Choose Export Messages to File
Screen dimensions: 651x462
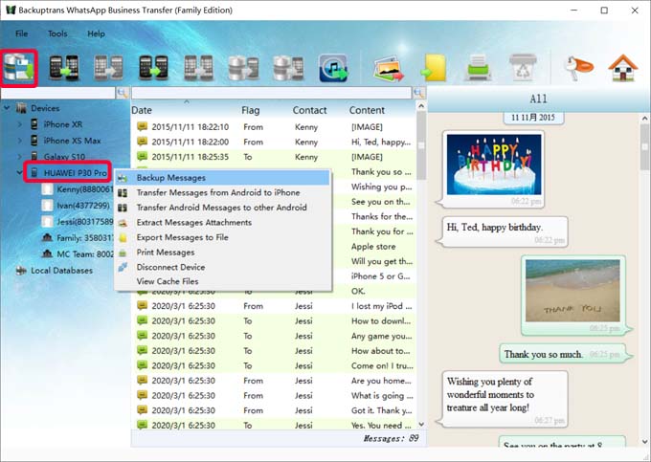pyautogui.click(x=222, y=237)
